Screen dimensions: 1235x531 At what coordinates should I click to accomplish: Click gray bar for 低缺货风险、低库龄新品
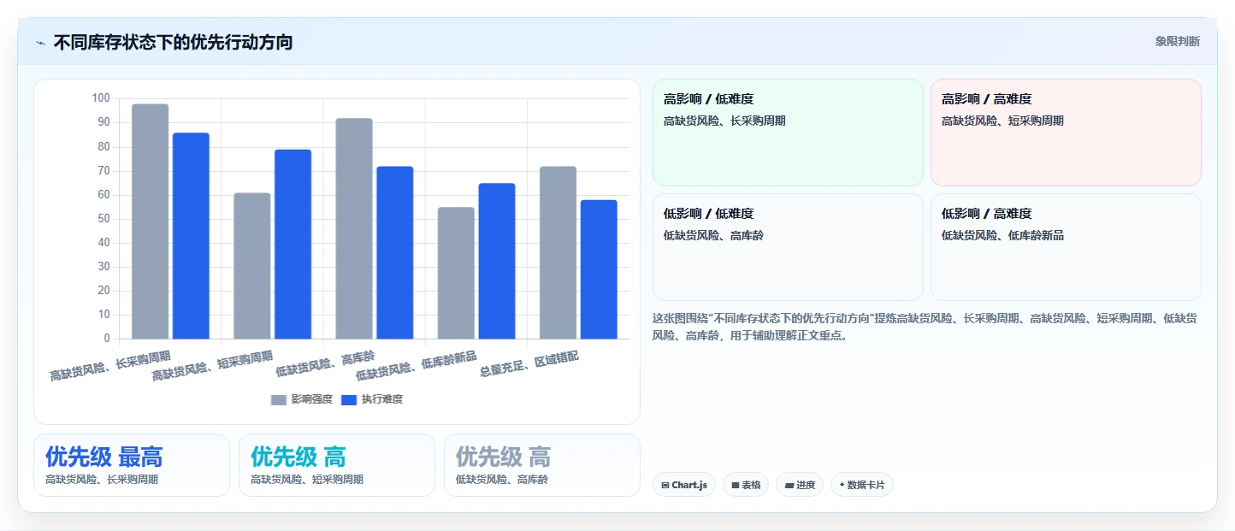[456, 273]
